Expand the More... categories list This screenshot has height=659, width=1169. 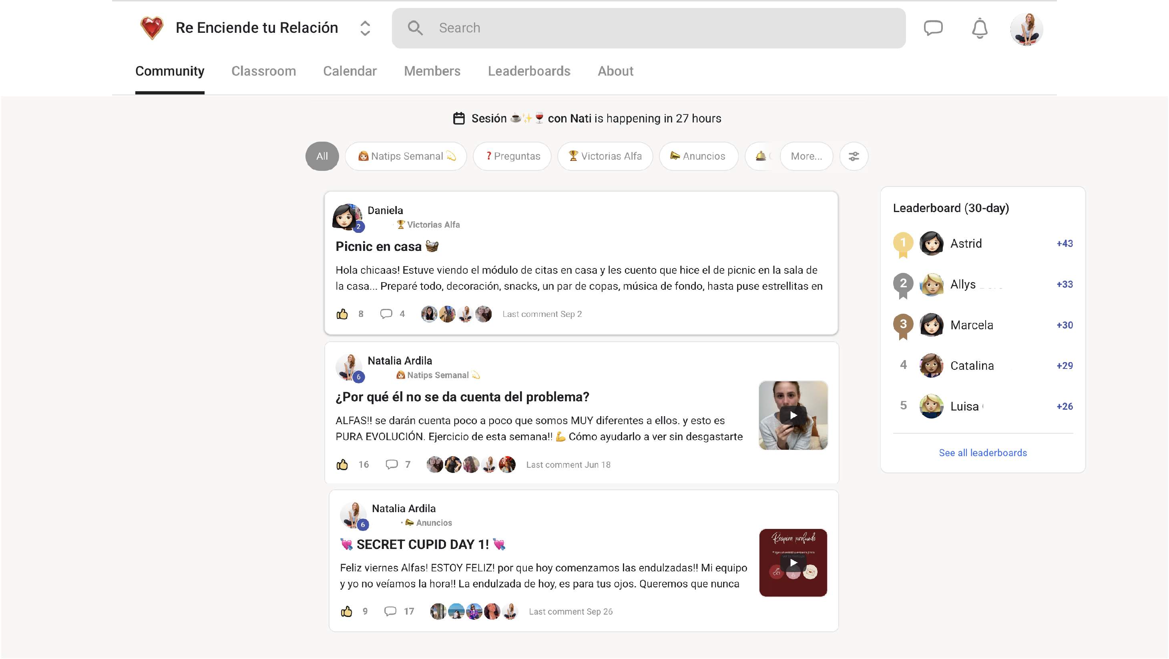coord(806,156)
